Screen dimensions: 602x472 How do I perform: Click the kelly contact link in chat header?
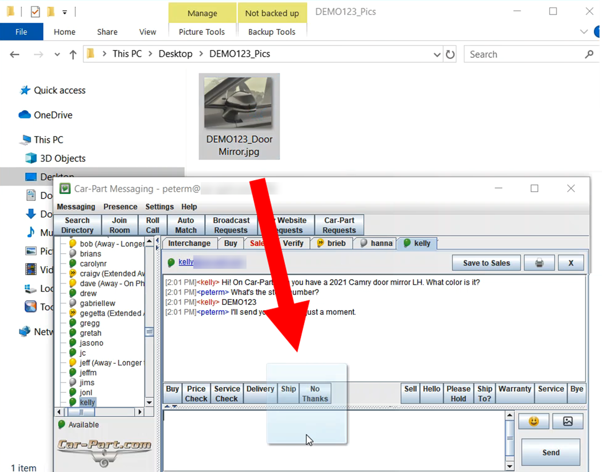click(186, 262)
